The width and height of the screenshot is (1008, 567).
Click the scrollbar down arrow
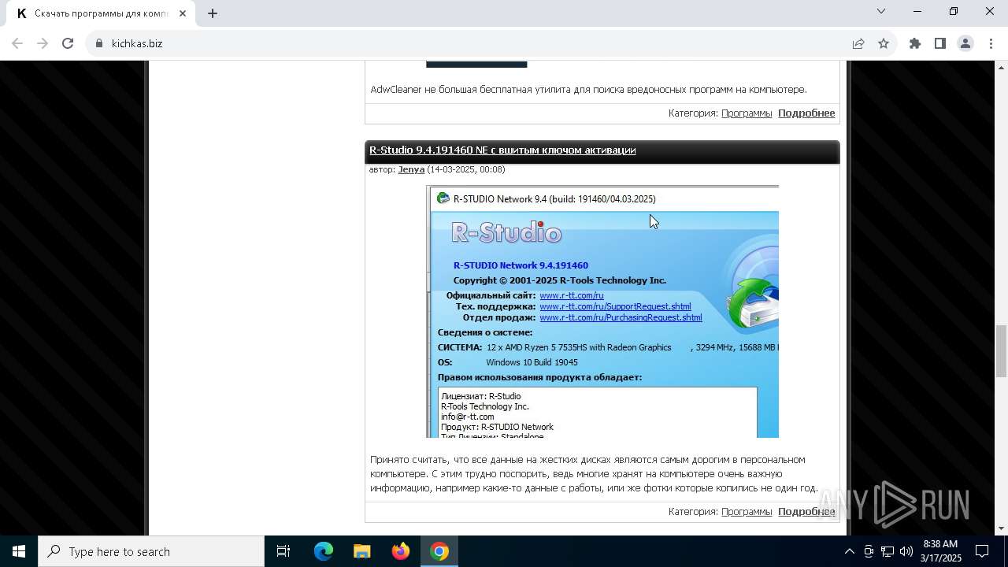1001,528
